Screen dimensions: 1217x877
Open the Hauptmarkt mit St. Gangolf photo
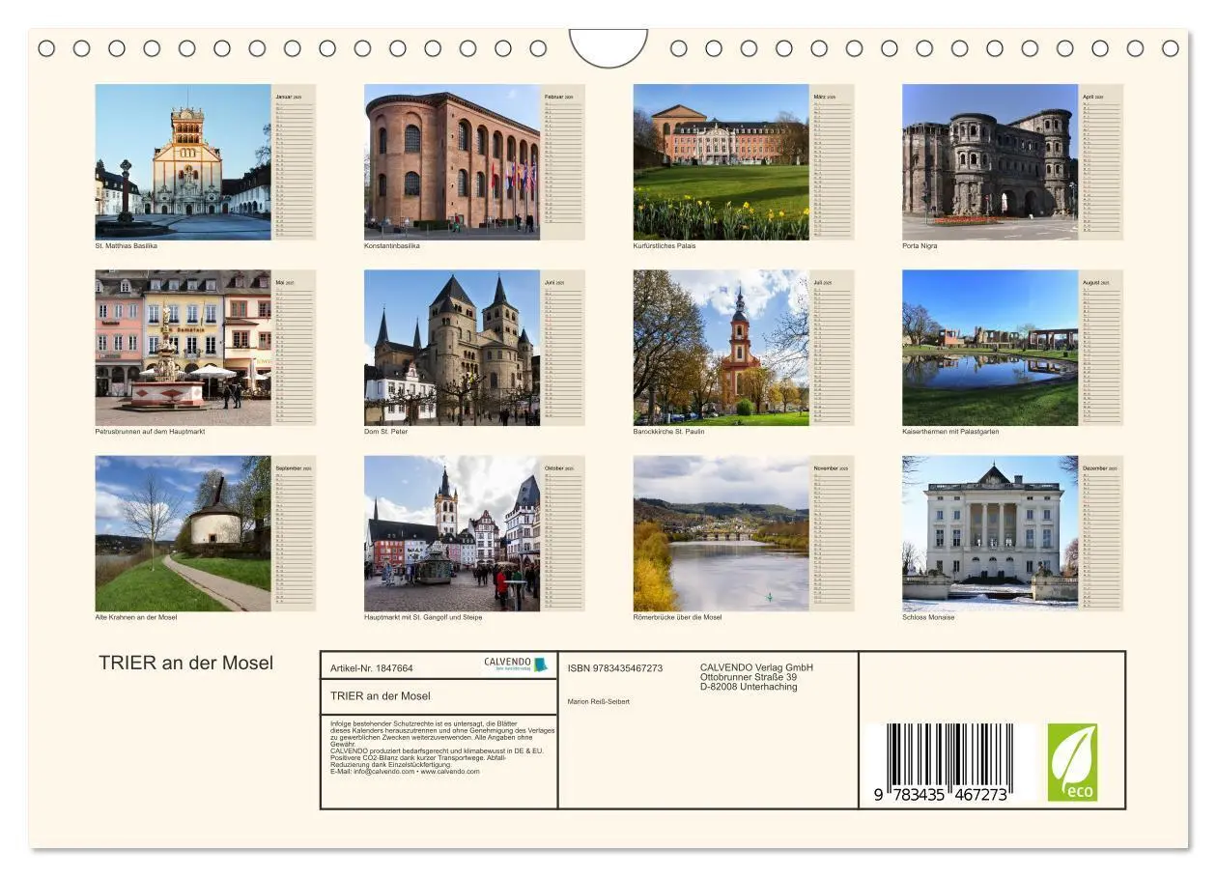coord(452,533)
